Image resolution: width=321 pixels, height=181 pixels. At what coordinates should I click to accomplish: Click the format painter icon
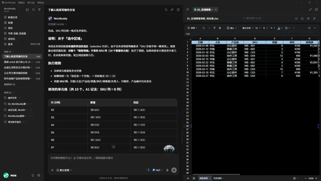[x=214, y=28]
